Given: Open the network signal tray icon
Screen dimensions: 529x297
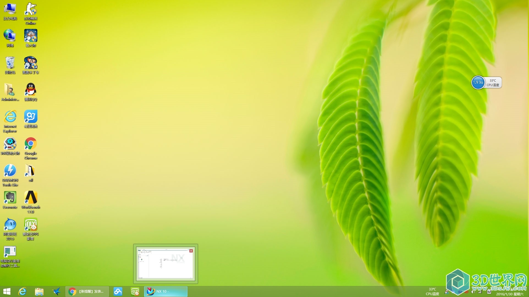Looking at the screenshot, I should click(x=480, y=292).
